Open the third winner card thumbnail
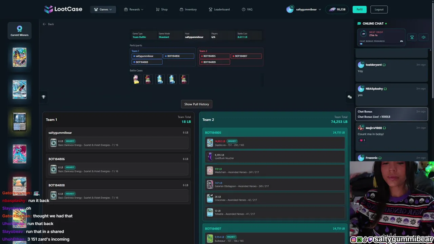 pyautogui.click(x=19, y=122)
